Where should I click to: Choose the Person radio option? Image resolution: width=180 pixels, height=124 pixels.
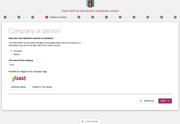(x=11, y=54)
